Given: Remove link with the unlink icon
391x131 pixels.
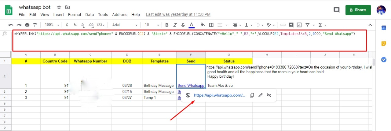Looking at the screenshot, I should [269, 95].
